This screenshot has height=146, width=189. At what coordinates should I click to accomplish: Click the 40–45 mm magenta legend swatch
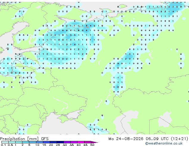tap(81, 142)
